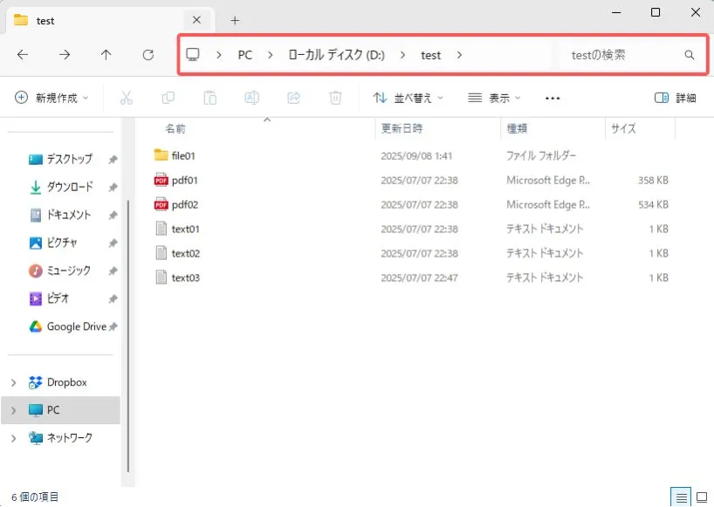Image resolution: width=714 pixels, height=507 pixels.
Task: Click the Refresh icon in navigation bar
Action: 148,54
